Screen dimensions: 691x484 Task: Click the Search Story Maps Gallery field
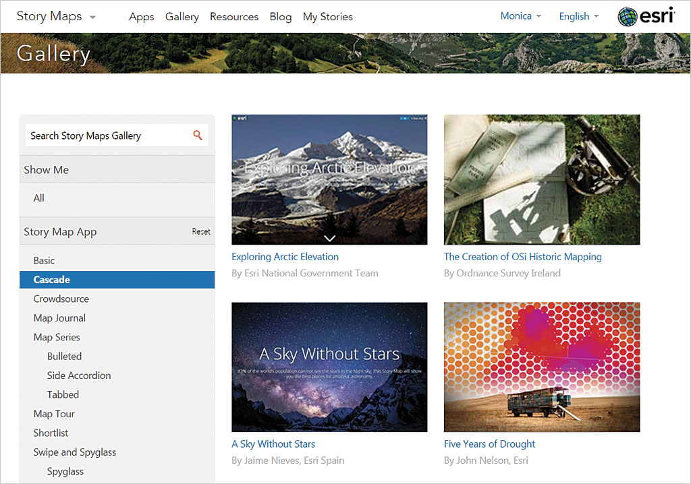(x=108, y=135)
